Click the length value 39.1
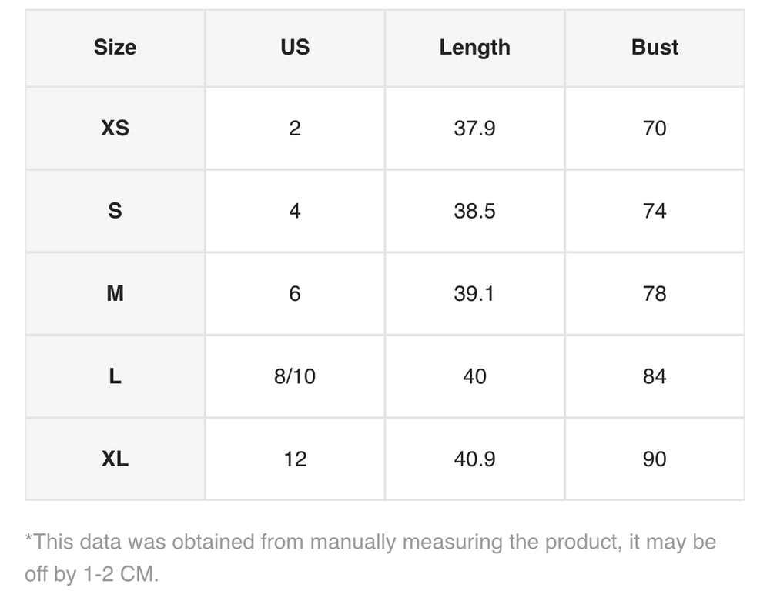 tap(474, 293)
